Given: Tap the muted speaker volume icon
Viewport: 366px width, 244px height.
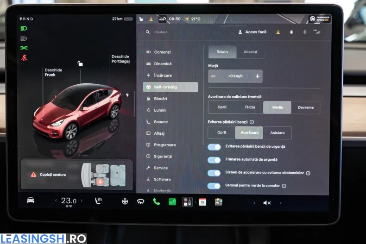Looking at the screenshot, I should 267,203.
